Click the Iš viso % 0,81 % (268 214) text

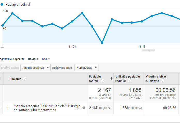coord(100,96)
